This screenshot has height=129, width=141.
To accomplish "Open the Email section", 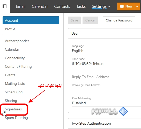I will pyautogui.click(x=21, y=6).
